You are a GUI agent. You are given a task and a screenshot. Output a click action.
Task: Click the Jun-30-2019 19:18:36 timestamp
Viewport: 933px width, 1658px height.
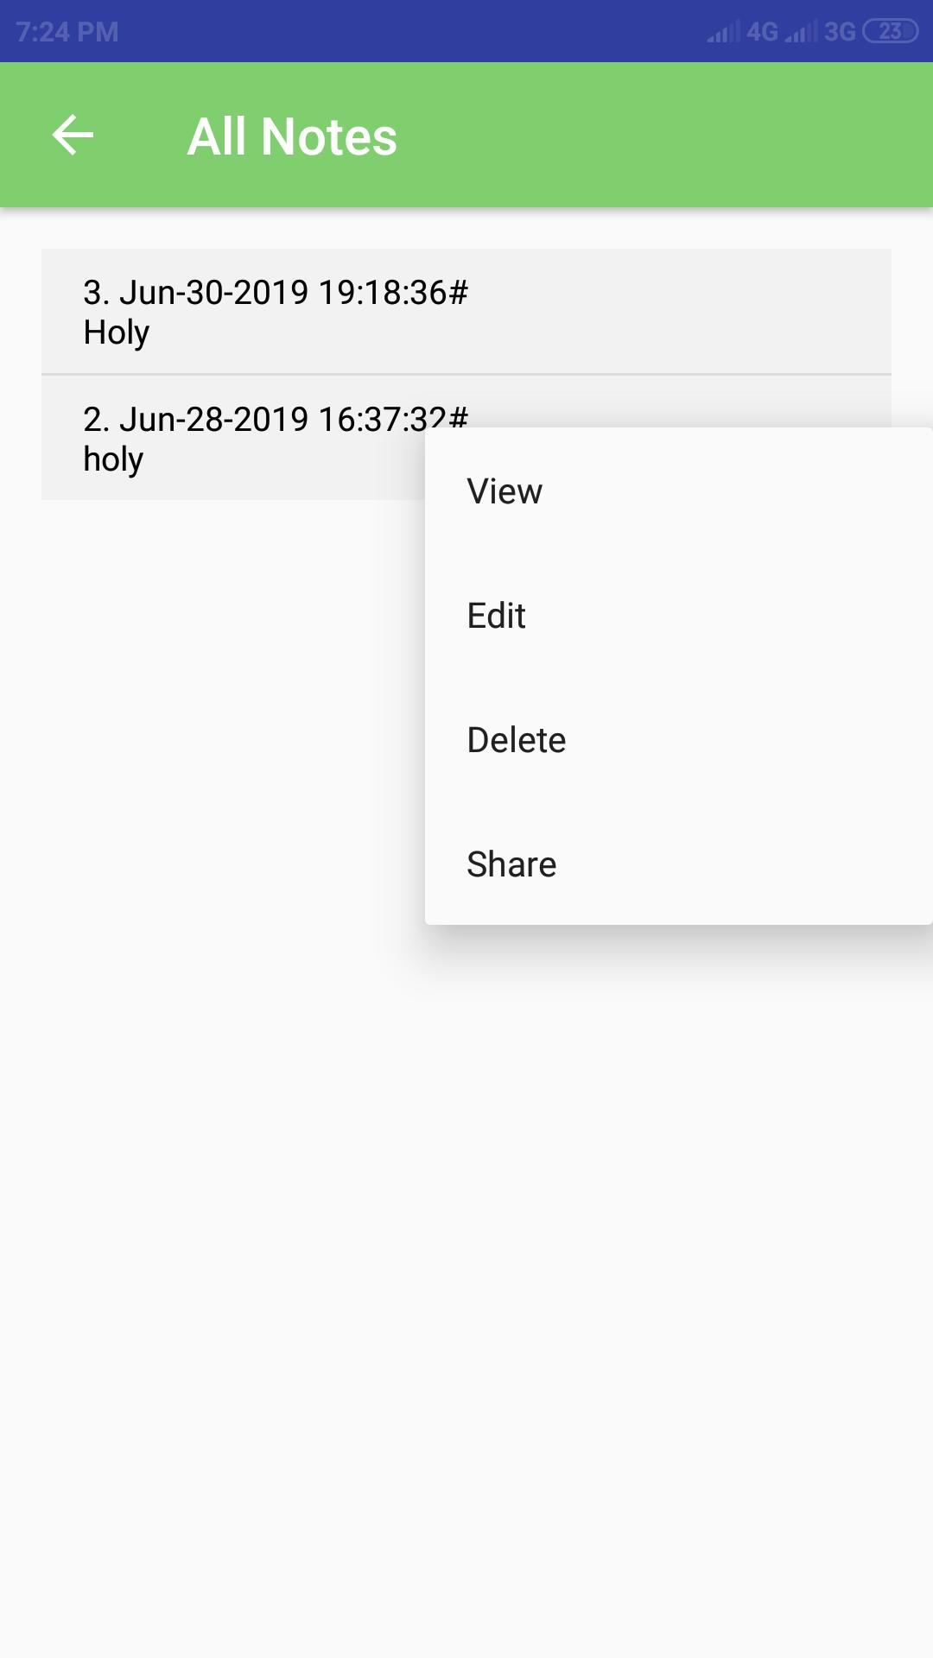pos(293,292)
